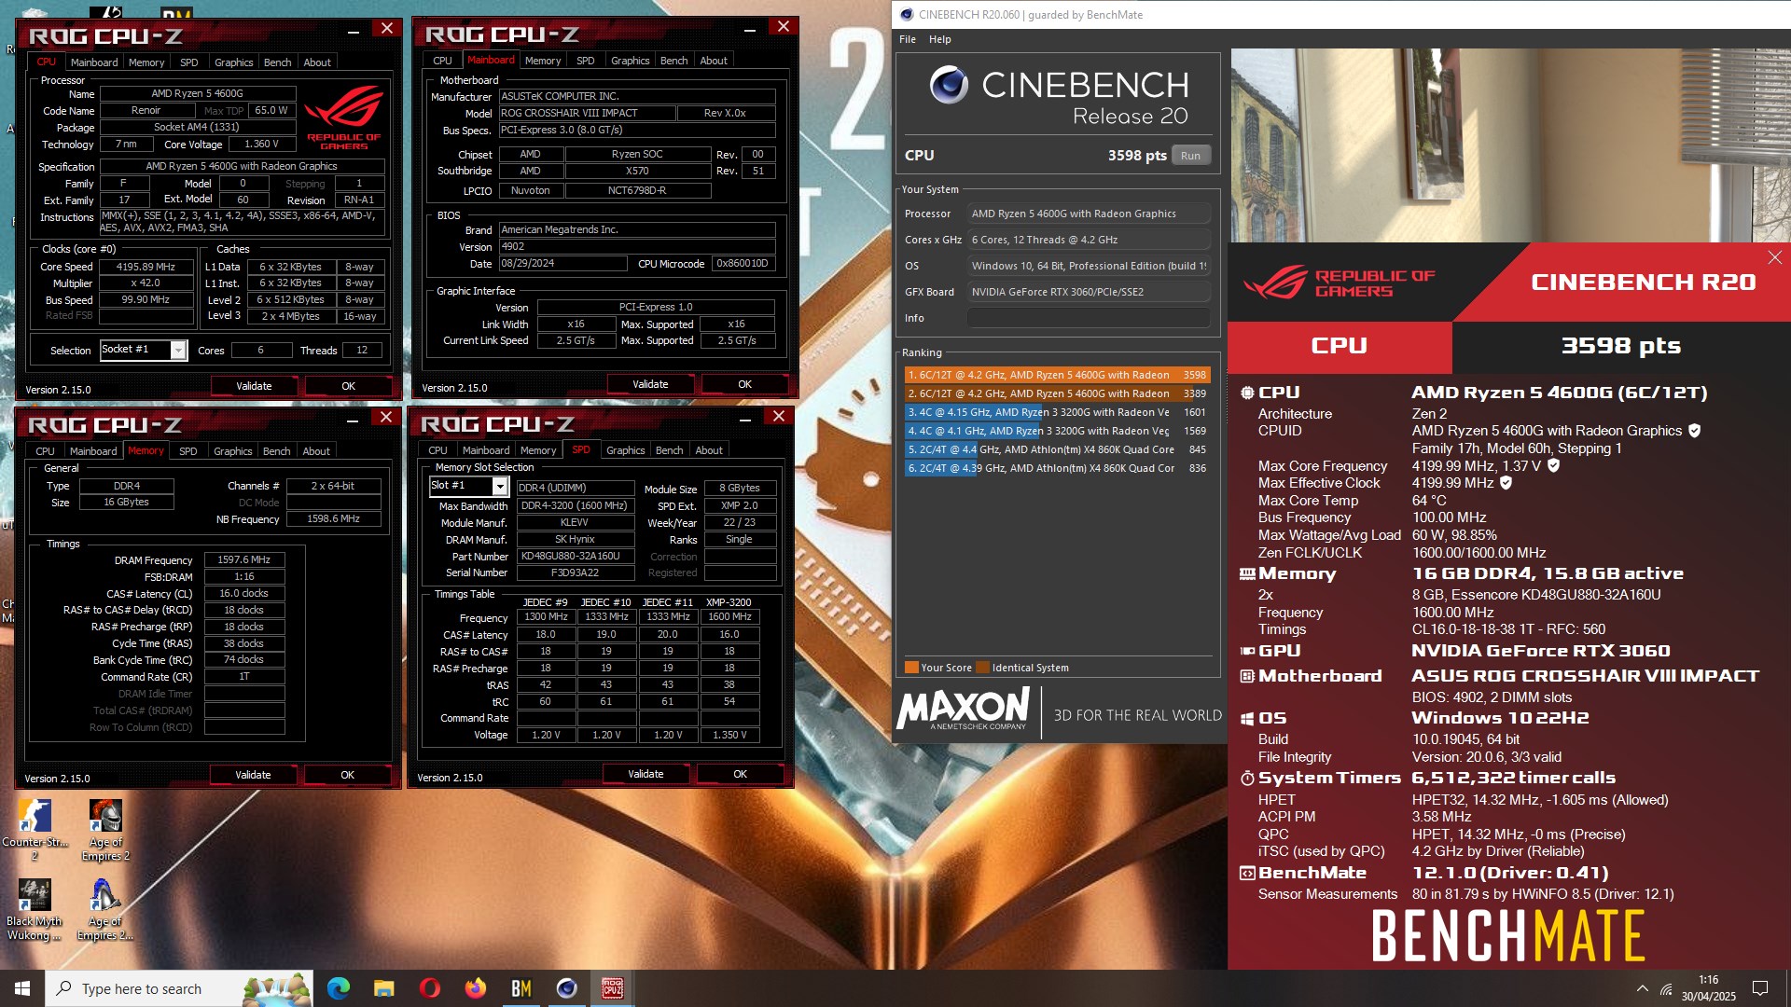Open network status in system tray
Viewport: 1791px width, 1007px height.
(1666, 989)
